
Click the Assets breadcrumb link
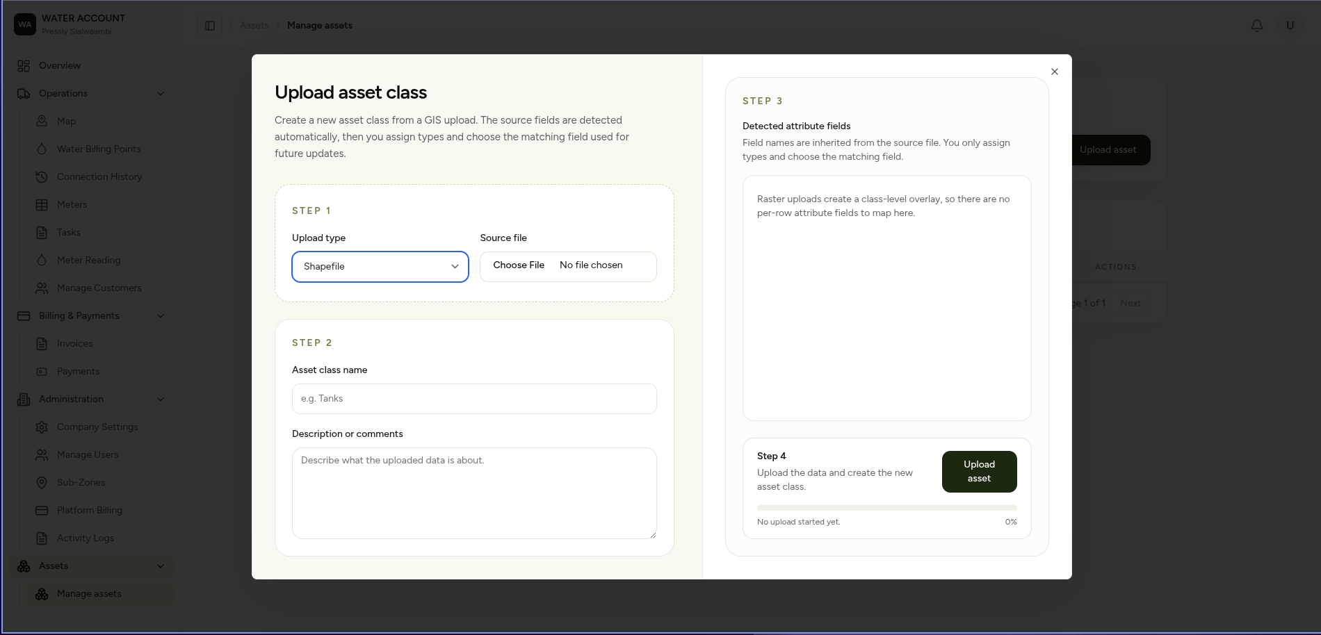(254, 25)
